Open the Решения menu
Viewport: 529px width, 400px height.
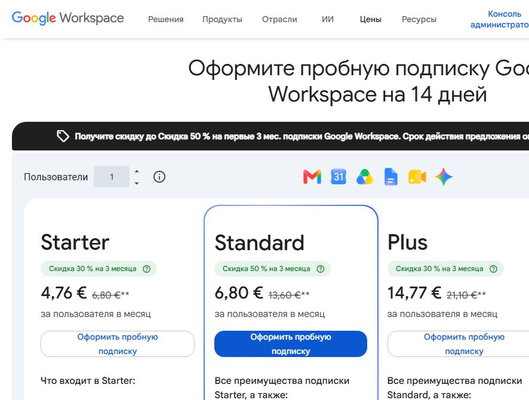click(165, 20)
